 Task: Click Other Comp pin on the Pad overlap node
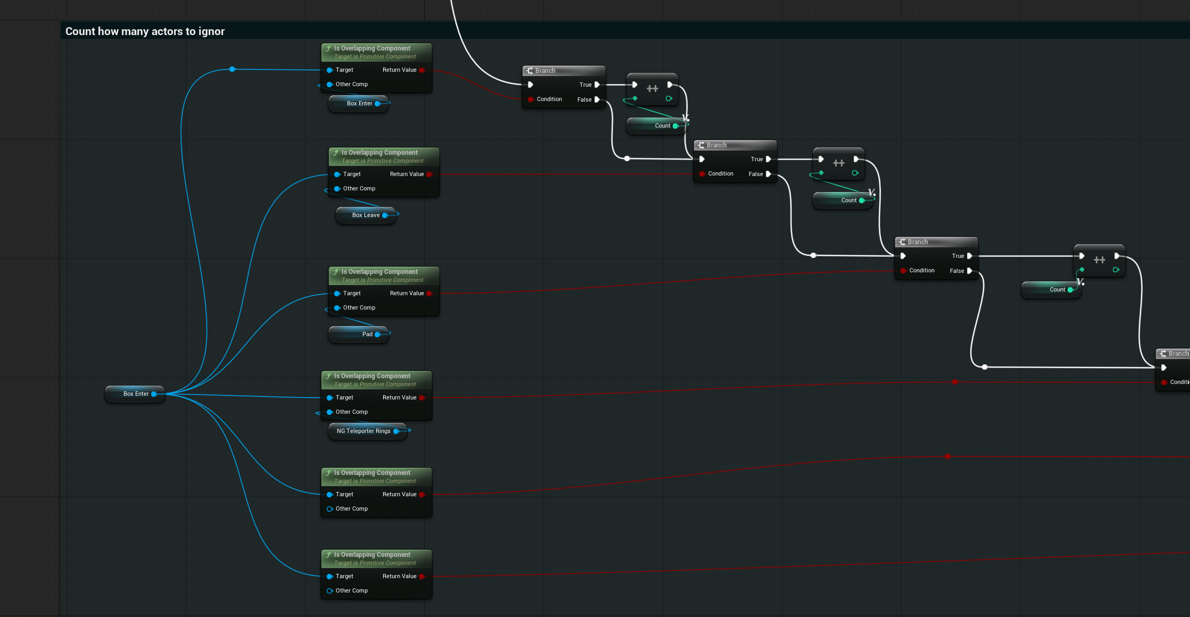tap(337, 308)
